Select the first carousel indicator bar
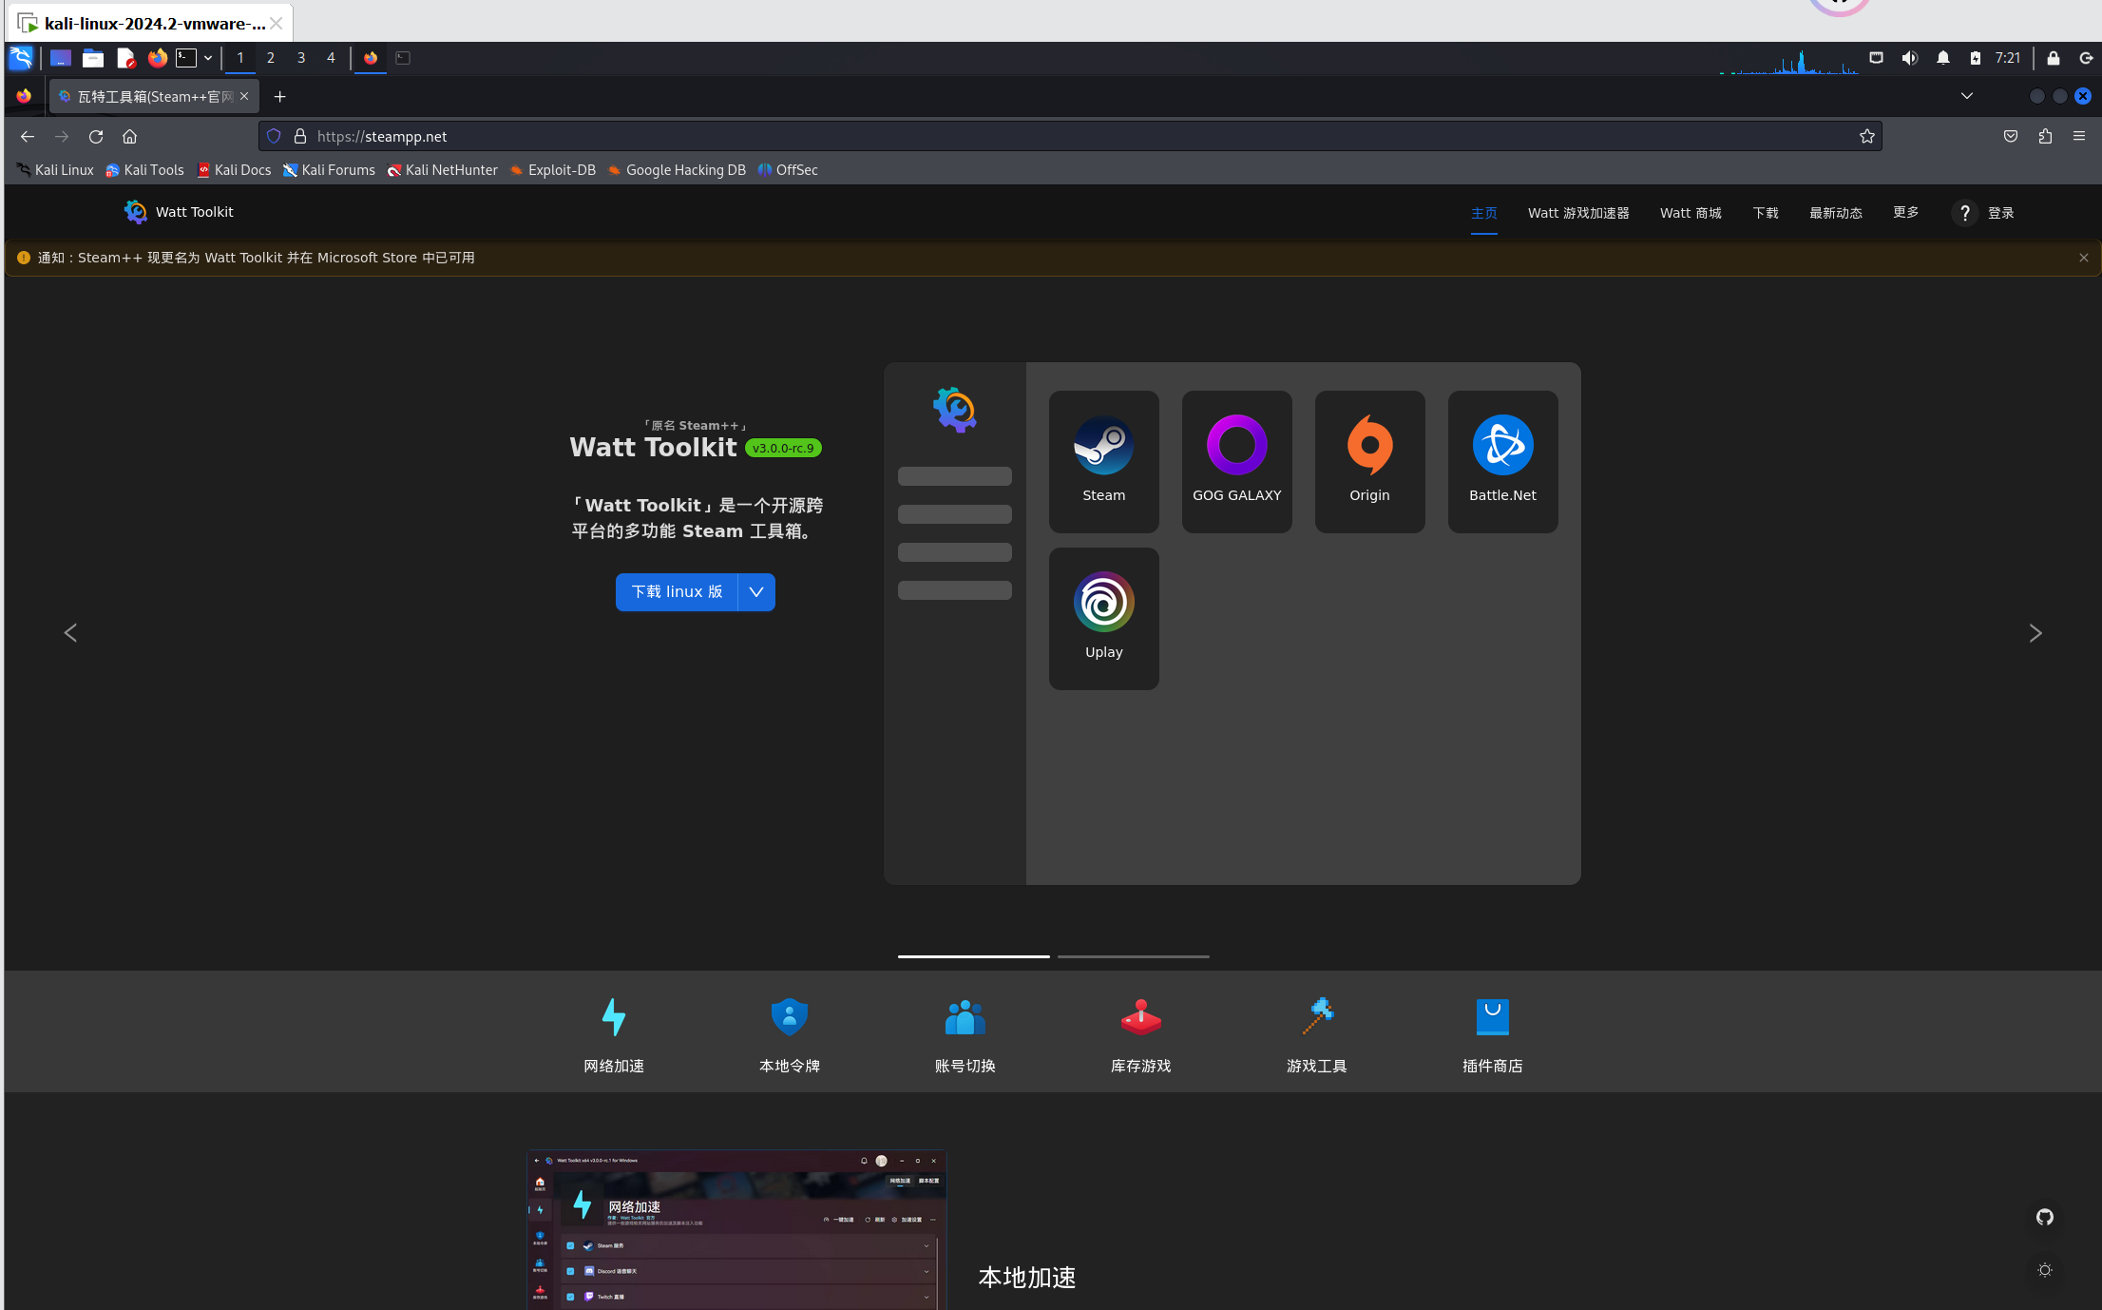2102x1310 pixels. coord(973,956)
